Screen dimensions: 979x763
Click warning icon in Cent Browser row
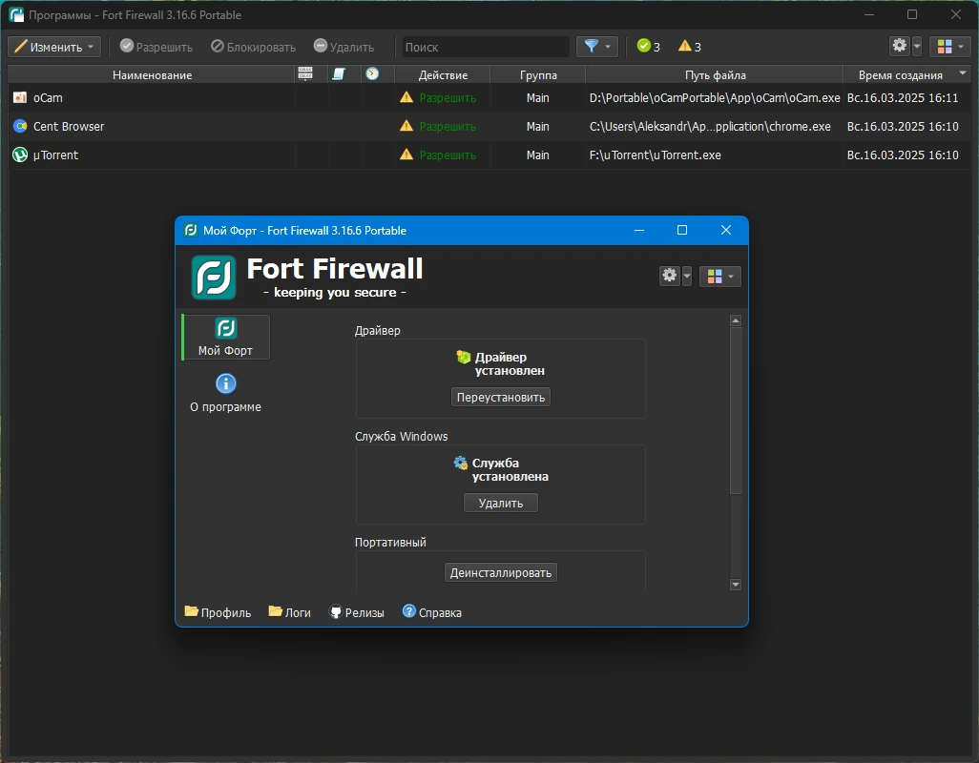pyautogui.click(x=406, y=126)
